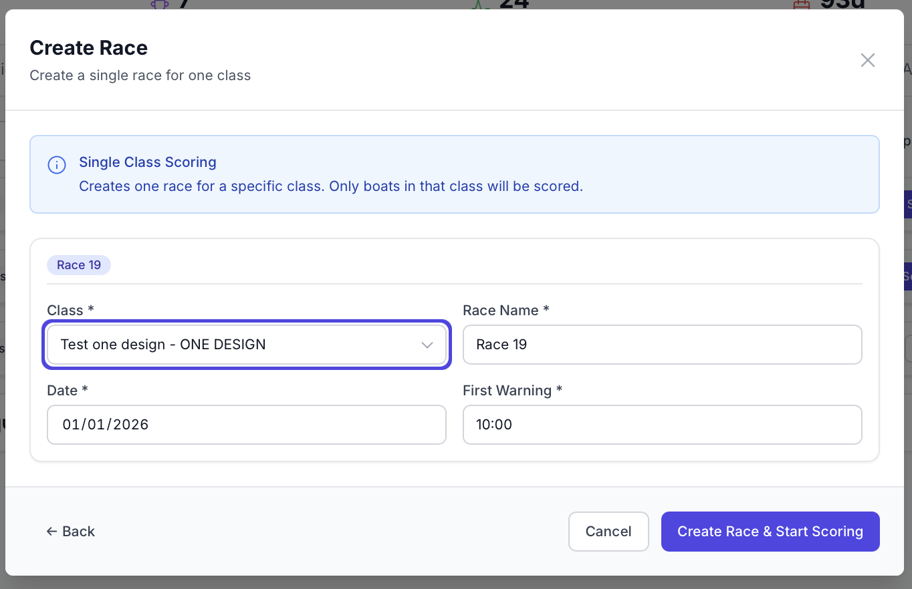Click the Create Race dialog heading
The width and height of the screenshot is (912, 589).
click(89, 48)
